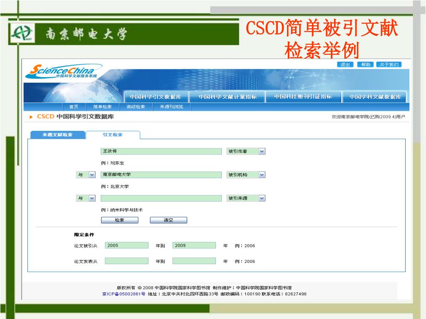Click the example text 例：纳米科学与技术
Screen dimensions: 426x319
click(x=122, y=210)
